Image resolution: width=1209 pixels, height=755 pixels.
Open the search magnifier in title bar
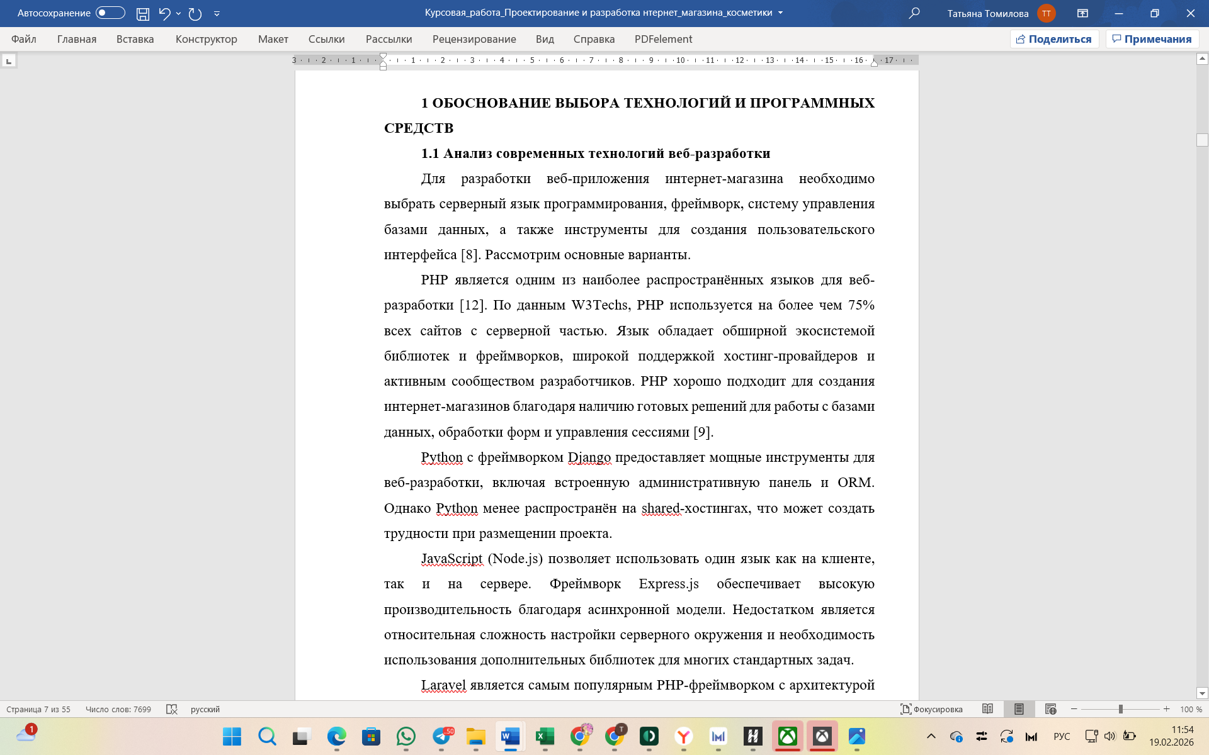coord(914,13)
